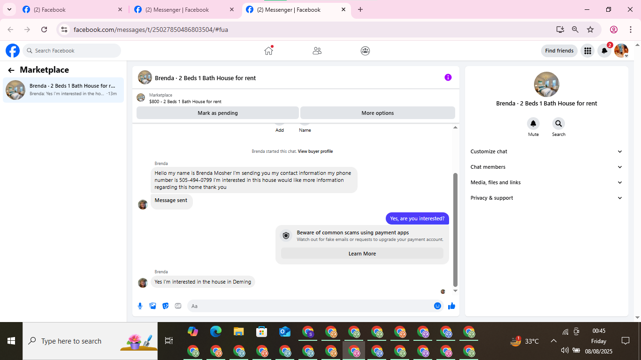Screen dimensions: 641x360
Task: Show hidden system tray icons
Action: [x=553, y=341]
